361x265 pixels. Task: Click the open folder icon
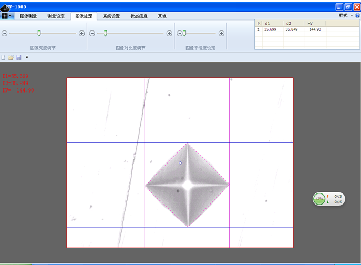(11, 57)
